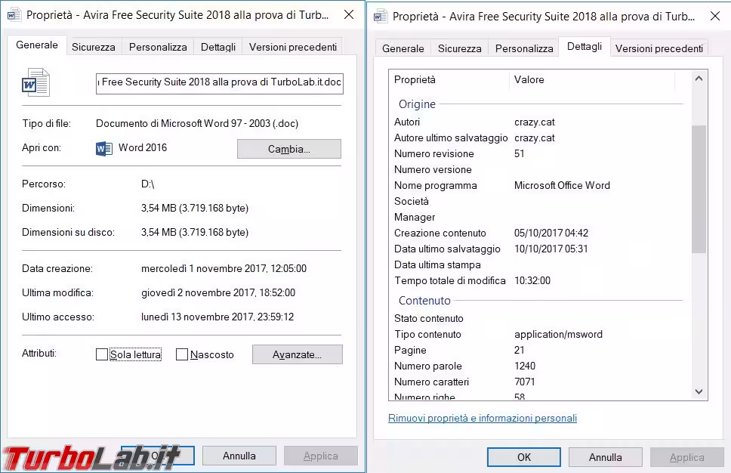Open Personalizza tab in left window
Viewport: 731px width, 473px height.
158,47
